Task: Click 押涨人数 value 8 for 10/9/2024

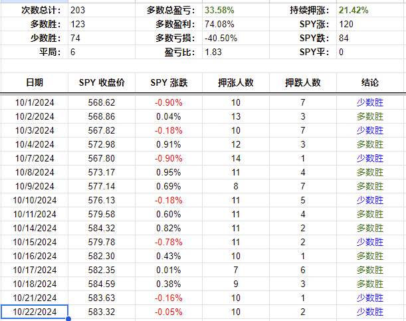Action: click(x=236, y=186)
